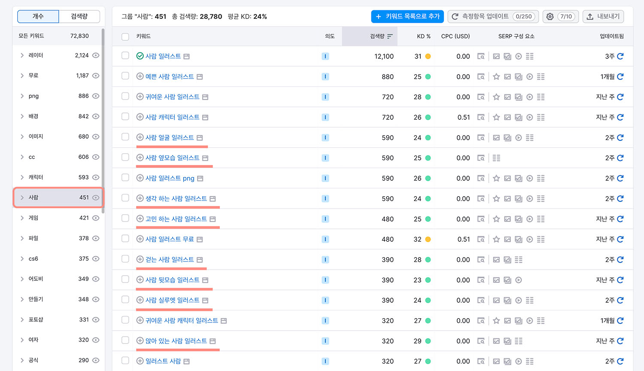Add 생각 하는 사람 일러스트 via plus icon
This screenshot has height=371, width=644.
[140, 198]
